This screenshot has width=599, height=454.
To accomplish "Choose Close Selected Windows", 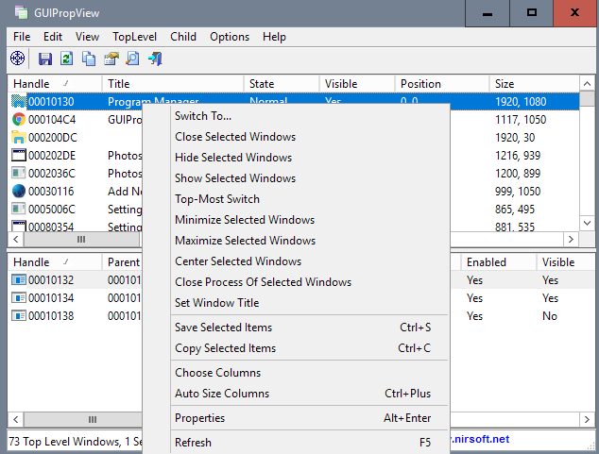I will point(296,137).
